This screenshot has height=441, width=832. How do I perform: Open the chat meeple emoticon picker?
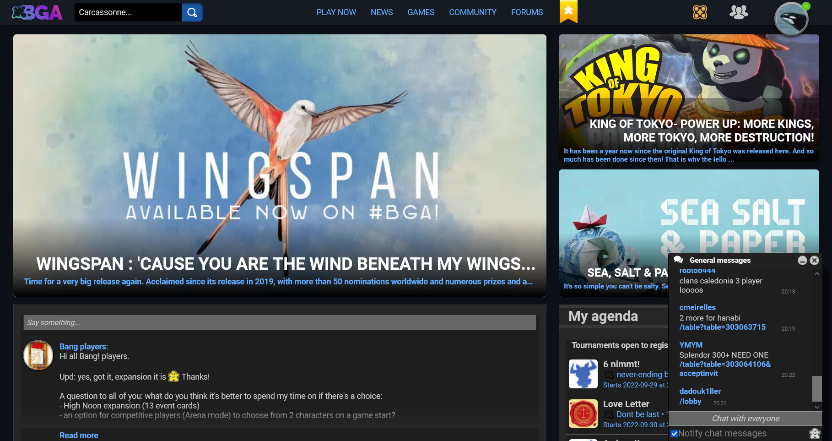coord(815,433)
